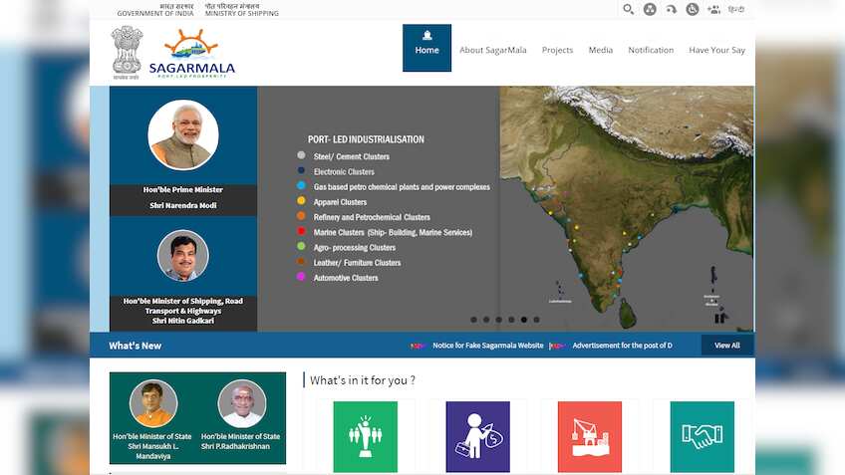Click the skip to main content arrow icon

click(671, 9)
